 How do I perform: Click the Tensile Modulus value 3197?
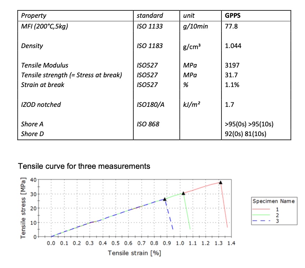coord(232,65)
